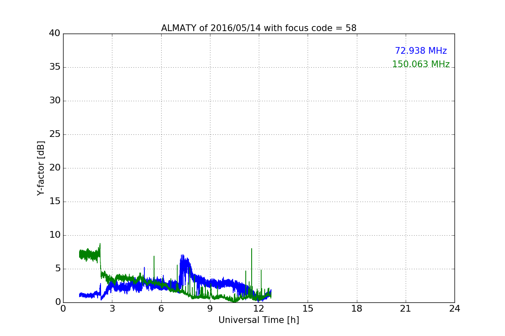
Task: Click the plot title 'ALMATY of 2016/05/14'
Action: (259, 28)
